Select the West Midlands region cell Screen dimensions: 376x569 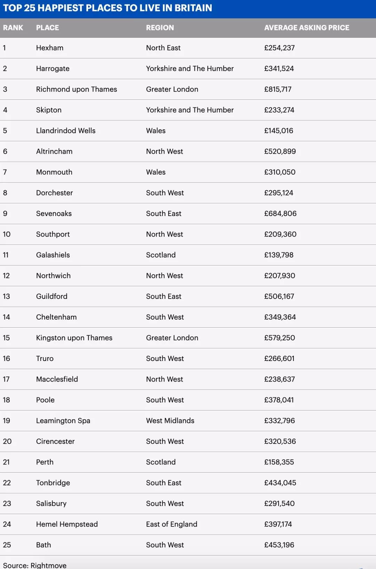[170, 421]
